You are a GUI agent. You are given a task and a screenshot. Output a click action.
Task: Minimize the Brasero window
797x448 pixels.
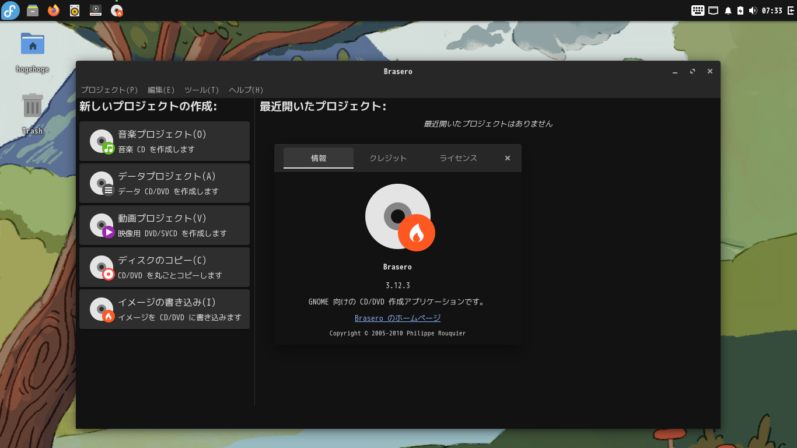675,72
